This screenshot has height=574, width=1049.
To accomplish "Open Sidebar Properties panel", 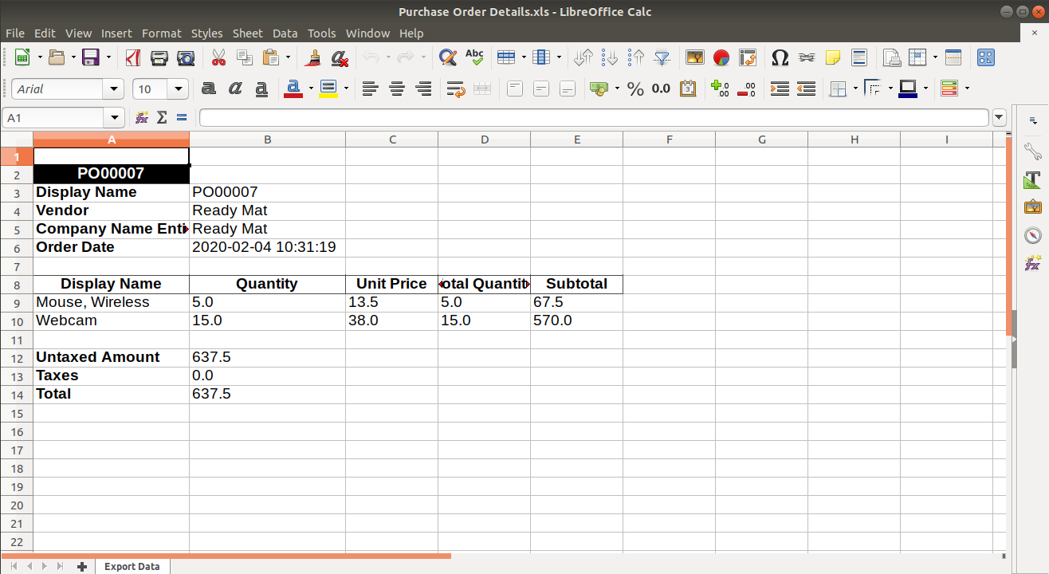I will 1033,151.
